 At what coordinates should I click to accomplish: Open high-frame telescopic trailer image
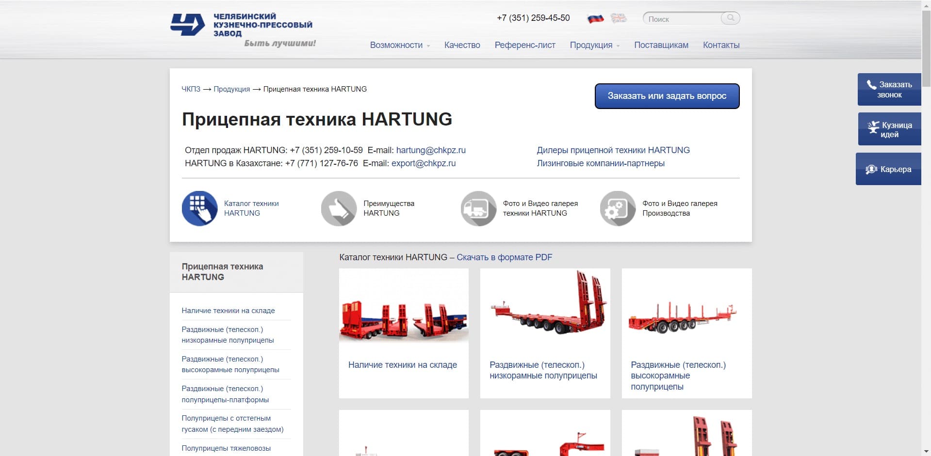click(x=686, y=310)
